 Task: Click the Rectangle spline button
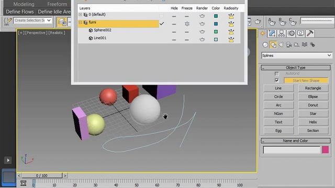click(313, 88)
